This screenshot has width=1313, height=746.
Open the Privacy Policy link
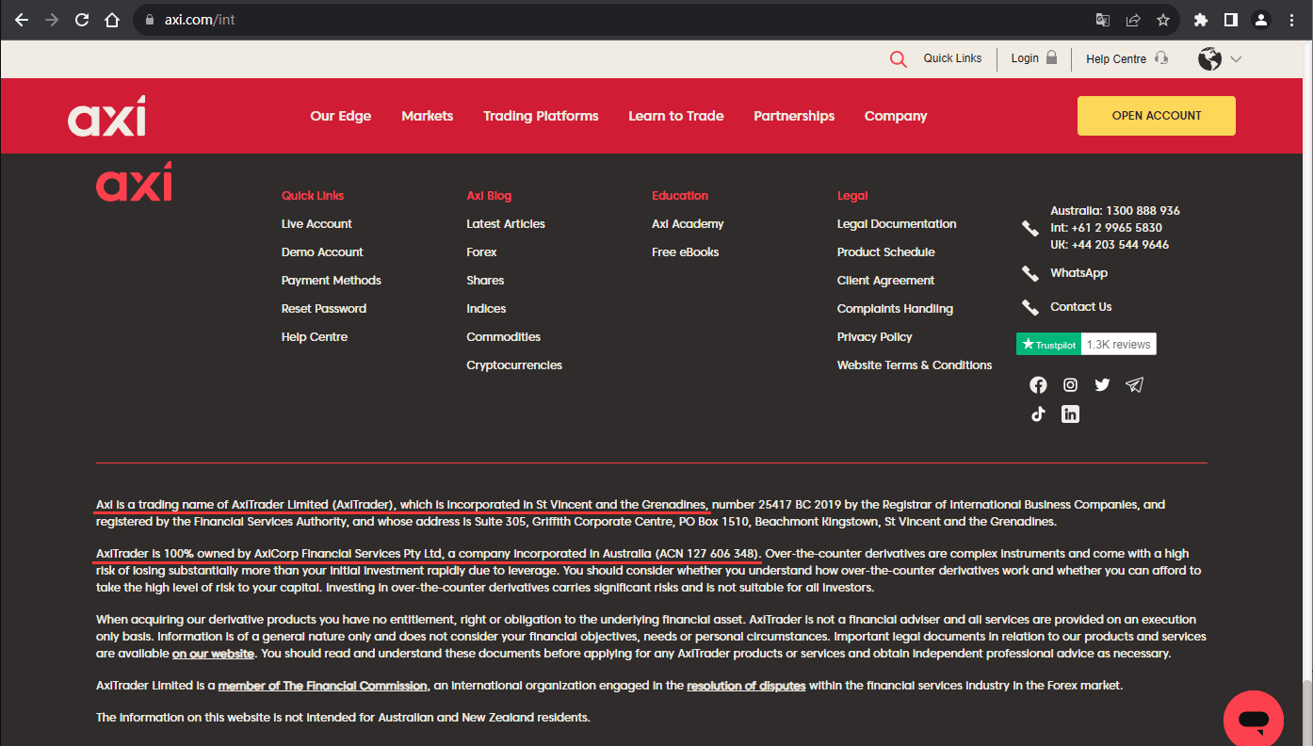[x=875, y=337]
